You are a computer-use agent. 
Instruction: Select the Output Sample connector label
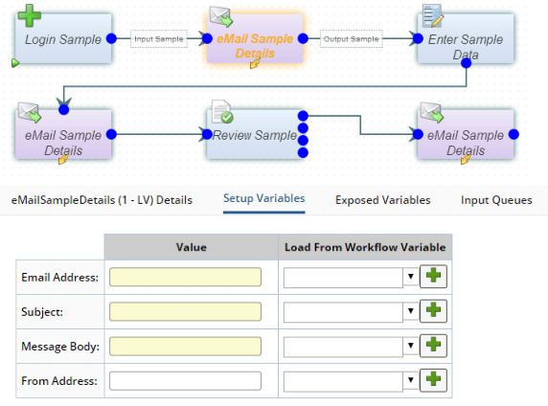pos(351,39)
